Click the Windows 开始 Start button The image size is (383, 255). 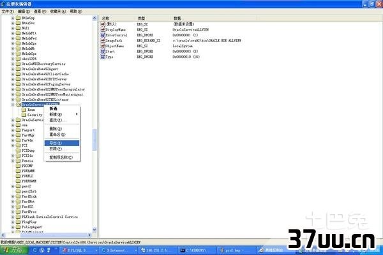tap(14, 250)
